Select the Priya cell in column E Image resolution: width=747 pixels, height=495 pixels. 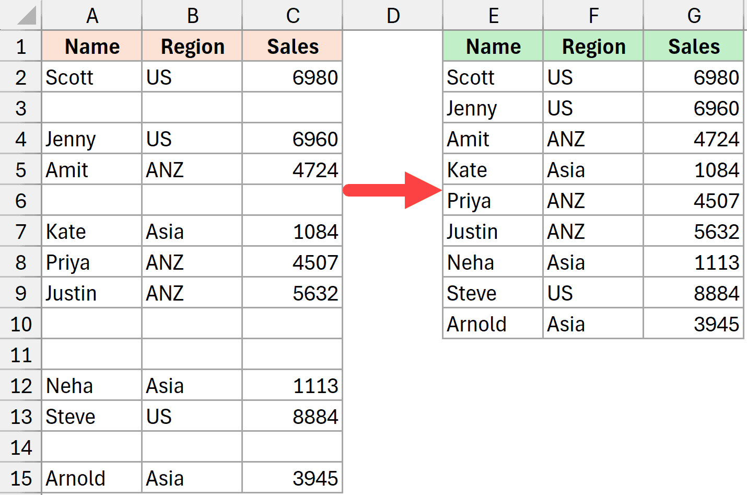pyautogui.click(x=493, y=200)
